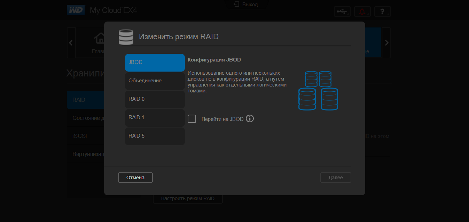Click the disk stack icon in dialog title

(x=126, y=37)
